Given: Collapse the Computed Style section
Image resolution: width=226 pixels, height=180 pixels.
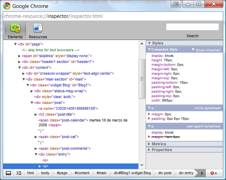Looking at the screenshot, I should pyautogui.click(x=149, y=49).
